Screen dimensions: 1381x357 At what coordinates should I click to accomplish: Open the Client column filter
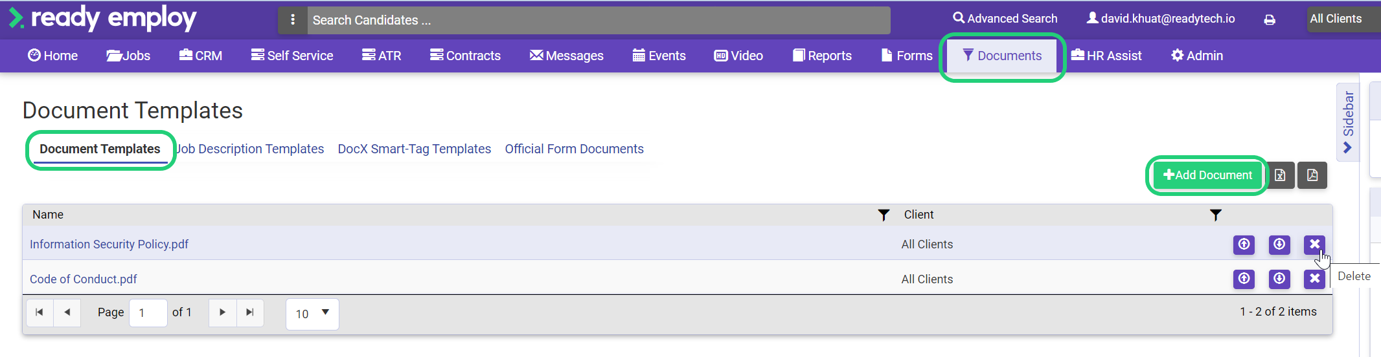pos(1216,215)
